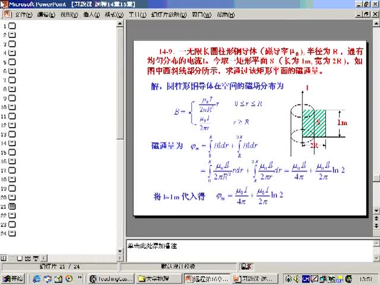Click the PowerPoint document icon in menu bar
The image size is (380, 285).
[7, 14]
